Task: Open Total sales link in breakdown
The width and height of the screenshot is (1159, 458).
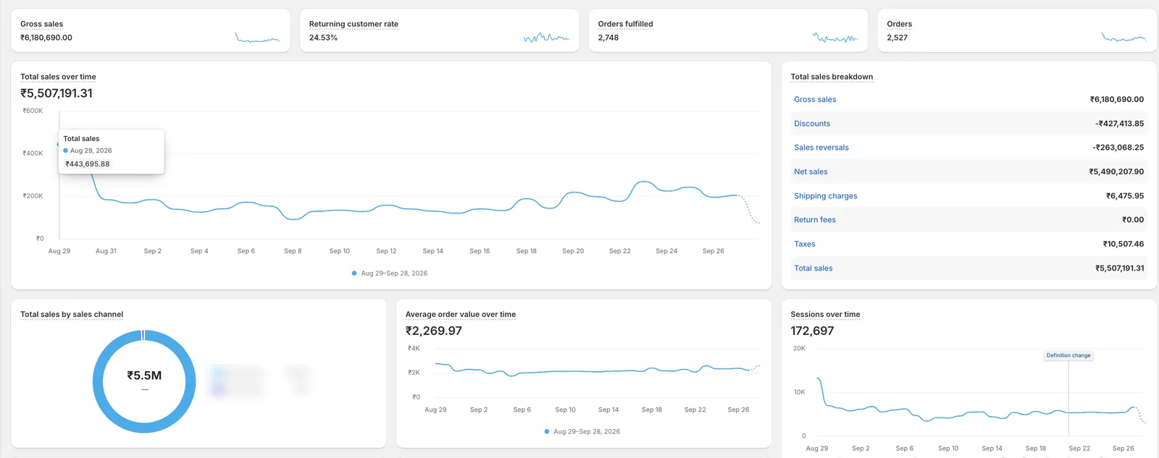Action: [813, 268]
